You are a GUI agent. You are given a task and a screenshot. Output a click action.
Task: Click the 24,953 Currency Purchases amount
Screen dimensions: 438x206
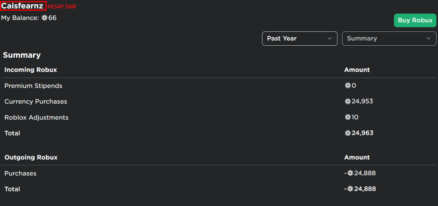pyautogui.click(x=362, y=101)
